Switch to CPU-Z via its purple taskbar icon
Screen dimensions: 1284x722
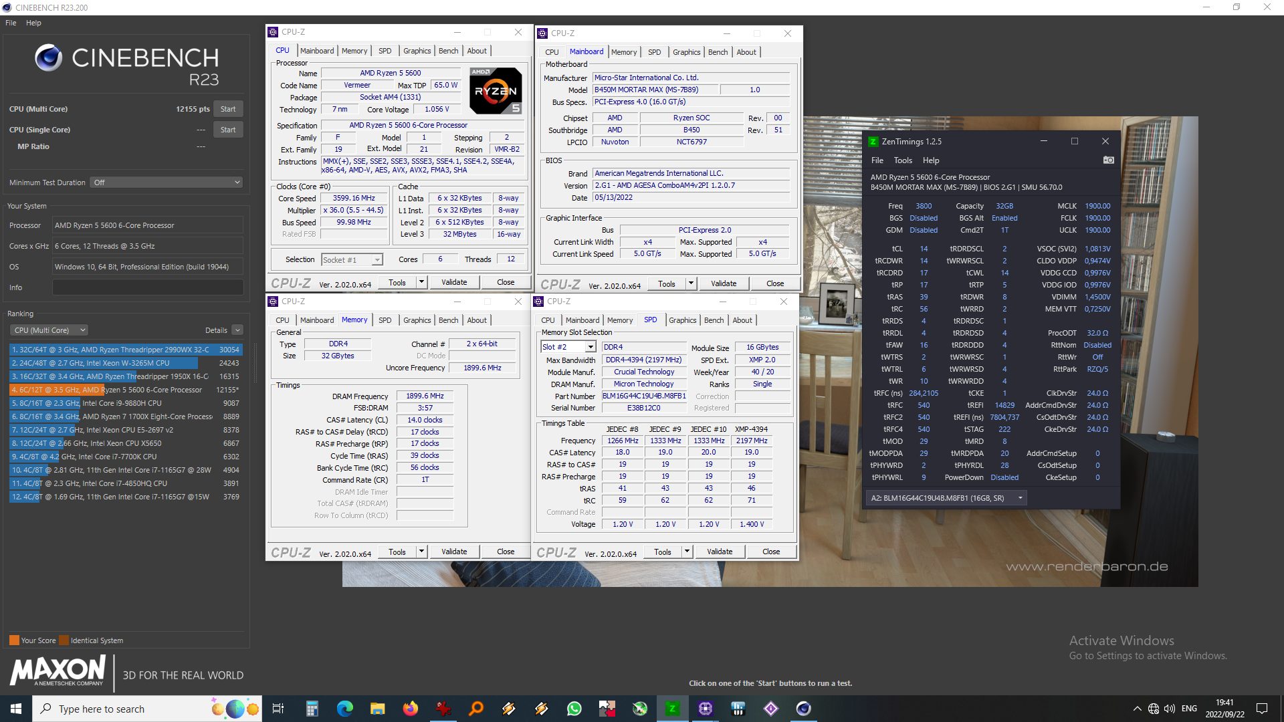(705, 709)
